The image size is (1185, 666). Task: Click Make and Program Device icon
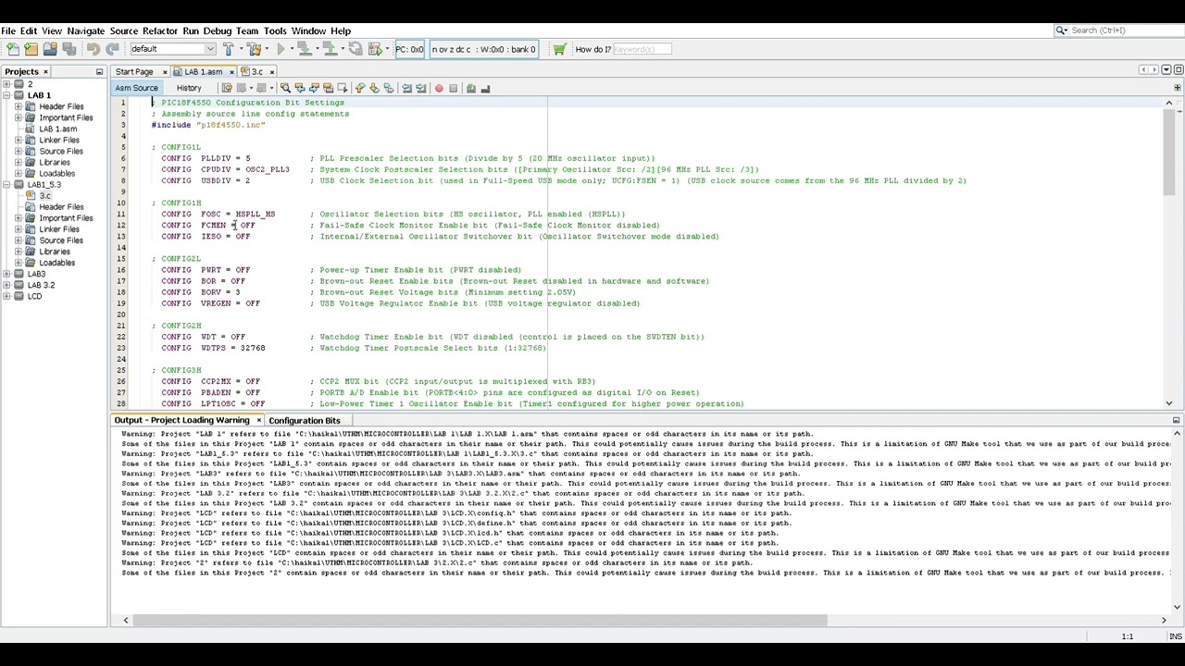tap(304, 49)
